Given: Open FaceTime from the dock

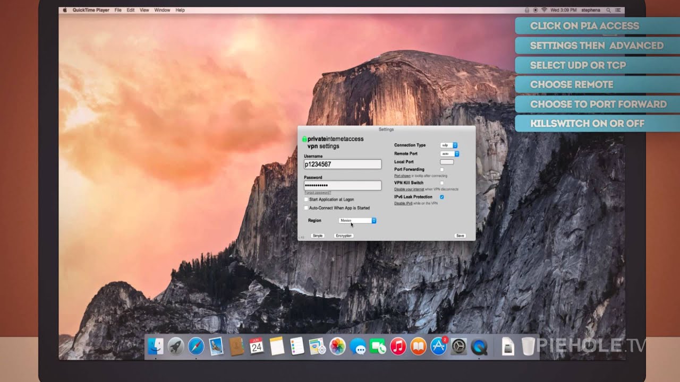Looking at the screenshot, I should click(x=378, y=347).
